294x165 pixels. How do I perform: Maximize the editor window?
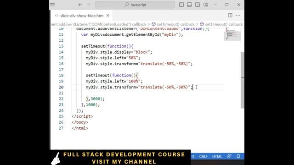pos(227,5)
